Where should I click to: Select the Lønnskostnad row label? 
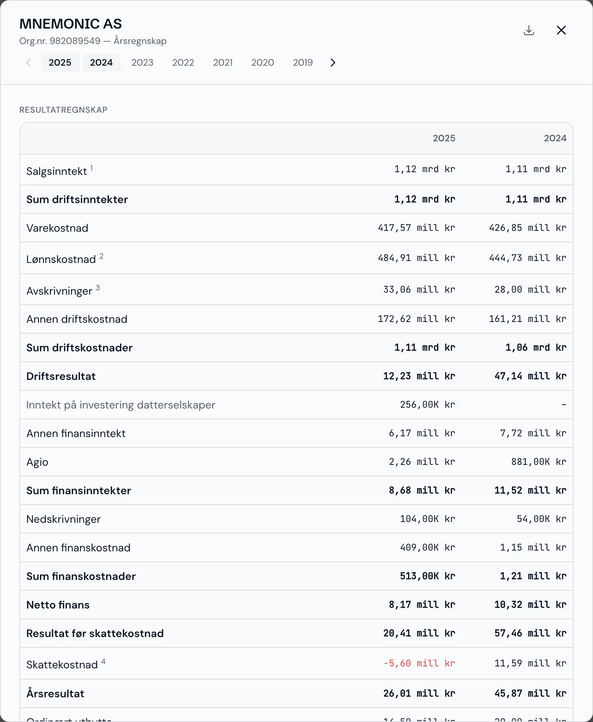(x=61, y=259)
